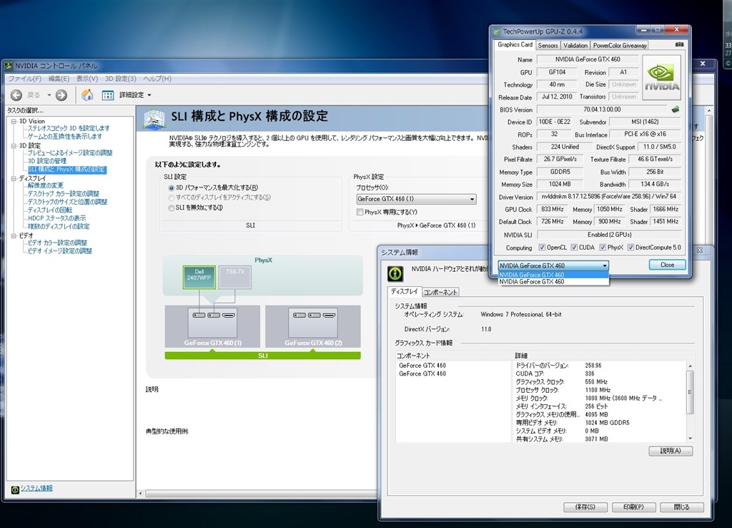The image size is (732, 528).
Task: Open the ヘルプ(H) menu
Action: point(157,79)
